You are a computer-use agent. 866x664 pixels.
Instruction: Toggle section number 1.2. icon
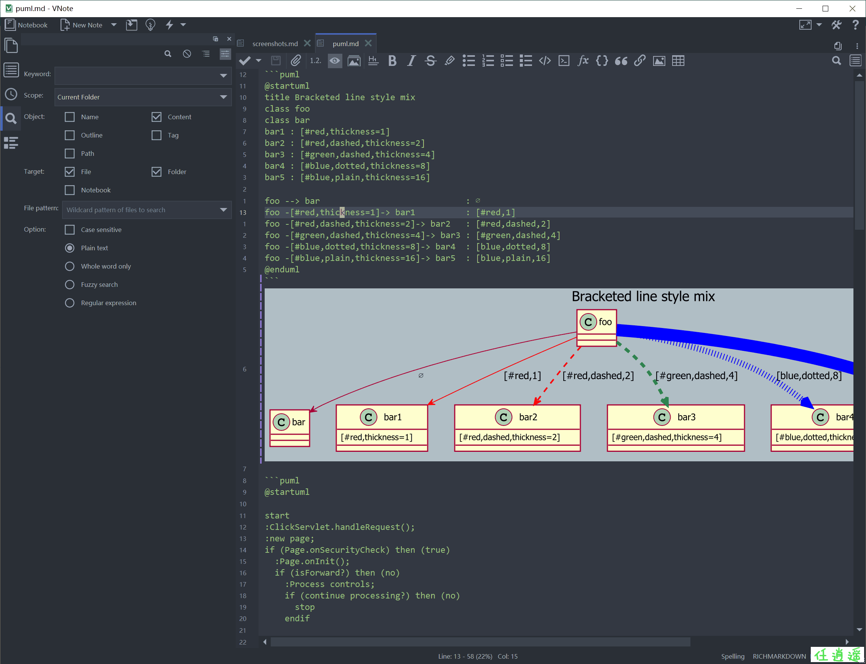(x=315, y=61)
